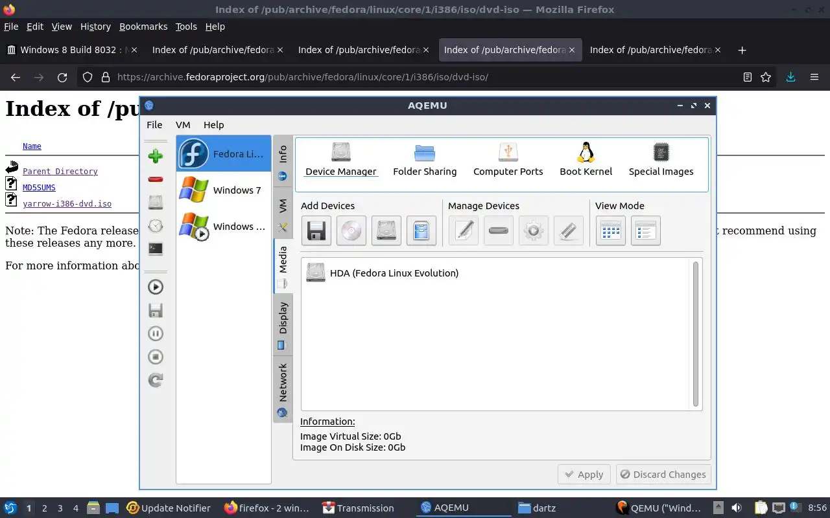This screenshot has width=830, height=518.
Task: Open Parent Directory link in Firefox
Action: click(x=60, y=172)
